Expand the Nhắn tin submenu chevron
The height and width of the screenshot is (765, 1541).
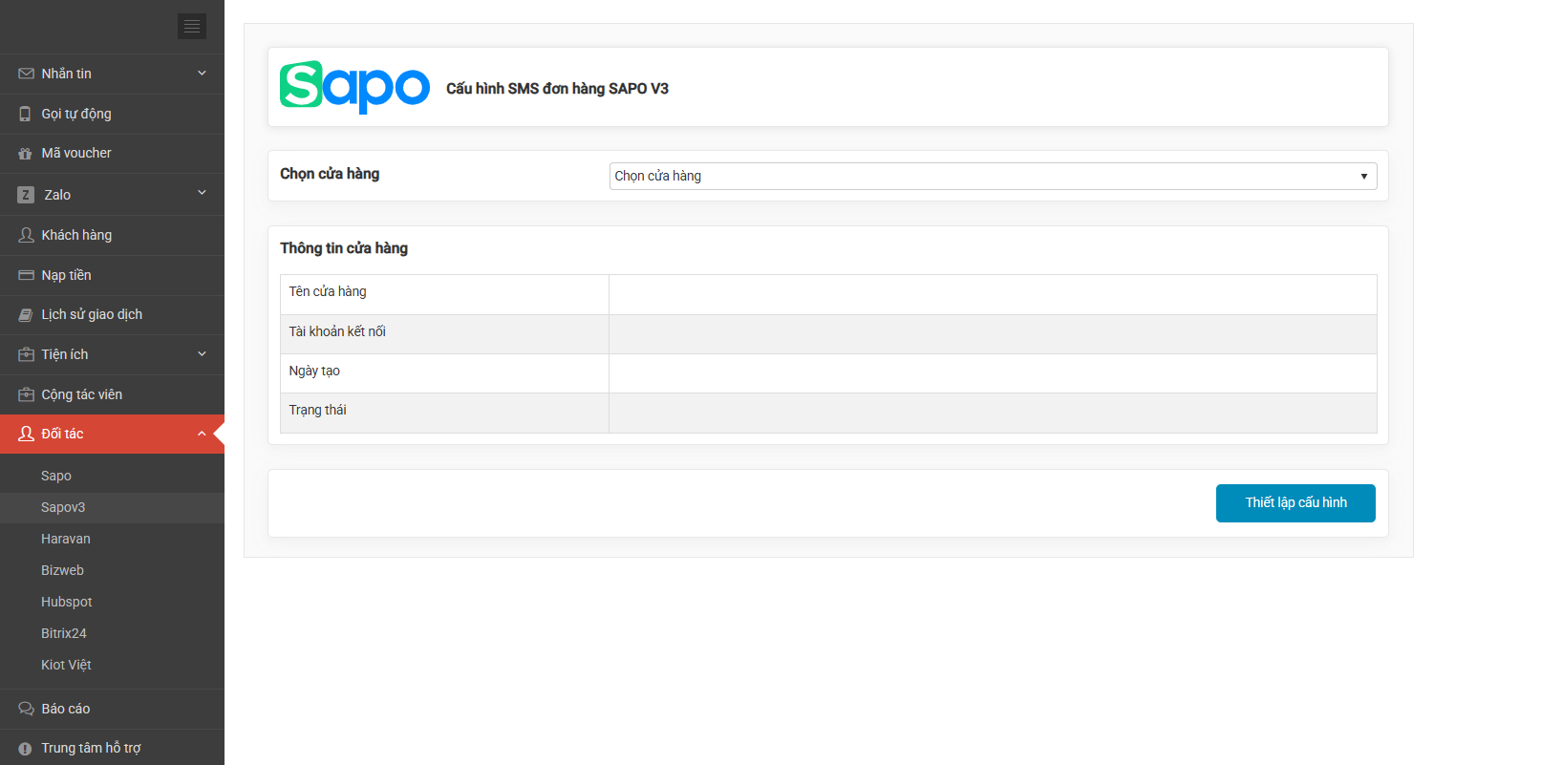[x=202, y=74]
